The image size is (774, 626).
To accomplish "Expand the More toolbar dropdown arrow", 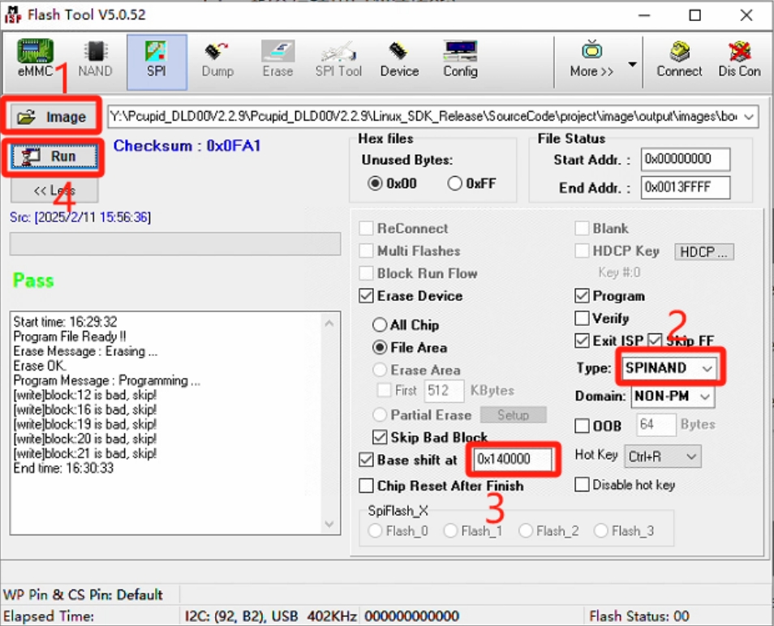I will pyautogui.click(x=632, y=64).
